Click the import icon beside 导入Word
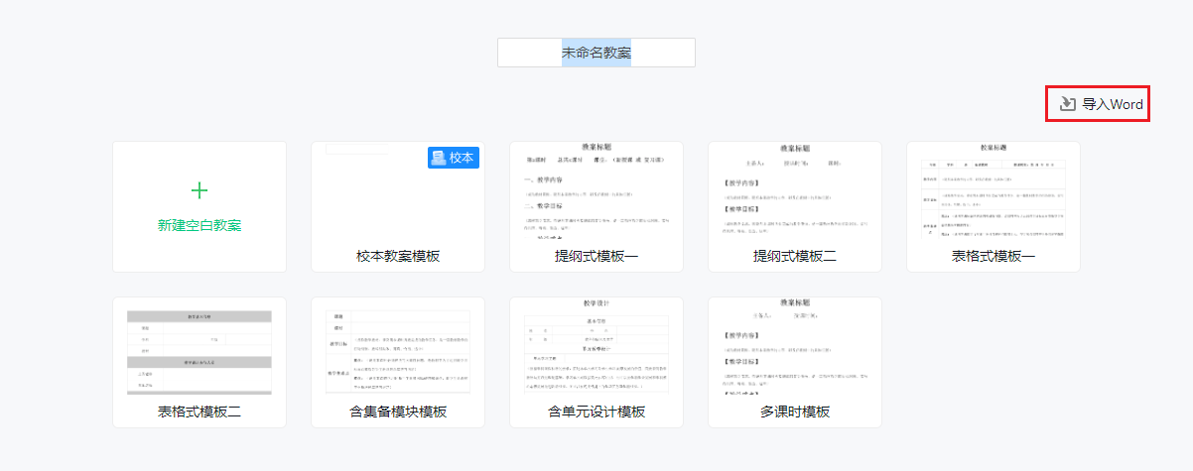This screenshot has width=1193, height=471. pos(1068,104)
